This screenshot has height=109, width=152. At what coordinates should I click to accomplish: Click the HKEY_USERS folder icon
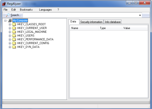14,36
